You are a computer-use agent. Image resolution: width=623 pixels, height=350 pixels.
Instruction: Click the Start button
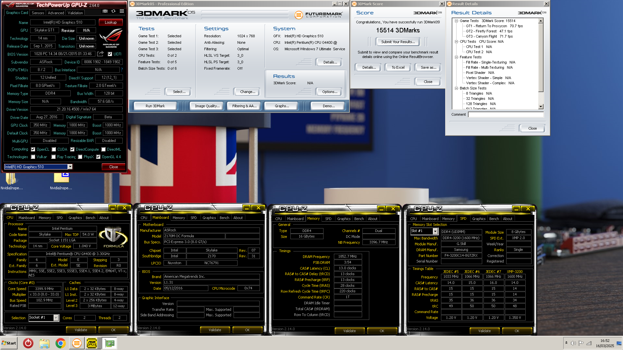(x=9, y=343)
